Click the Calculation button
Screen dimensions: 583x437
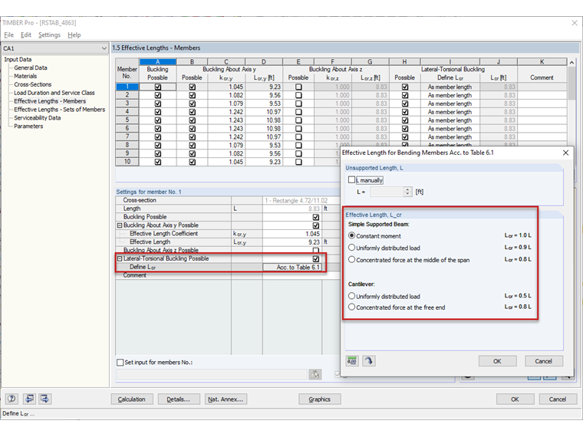132,399
